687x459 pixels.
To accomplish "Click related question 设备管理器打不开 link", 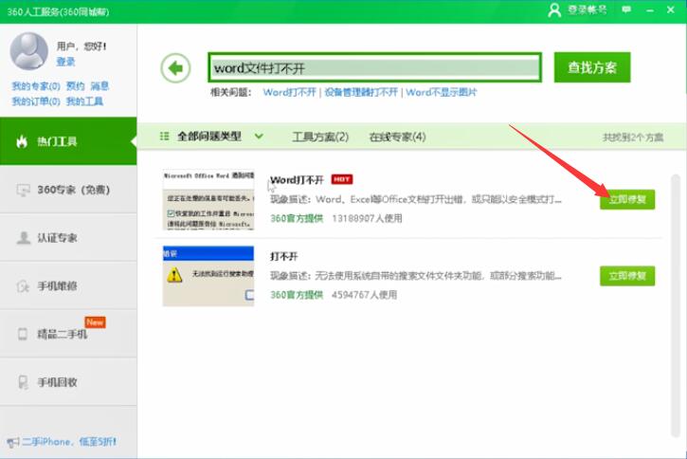I will tap(361, 92).
